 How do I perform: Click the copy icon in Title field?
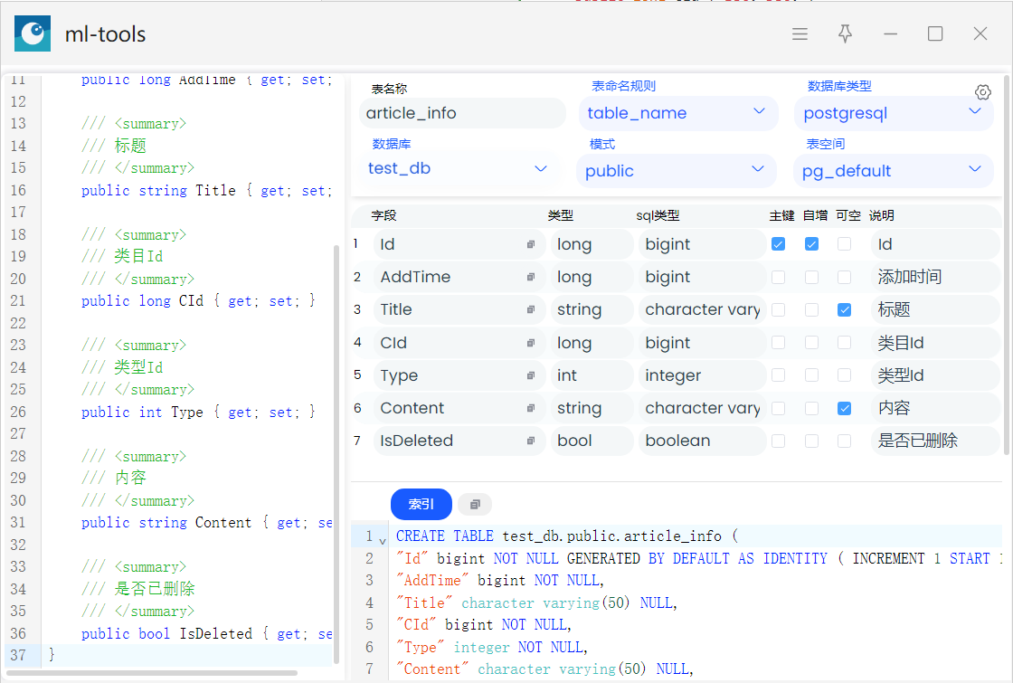531,310
